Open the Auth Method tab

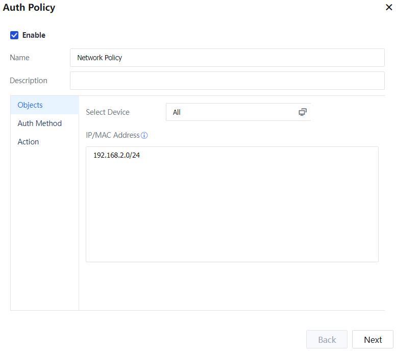pyautogui.click(x=39, y=123)
